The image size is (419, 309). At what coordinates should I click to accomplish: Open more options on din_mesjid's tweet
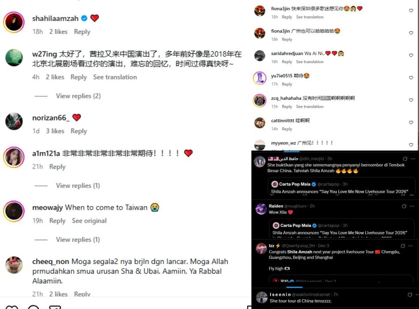[x=413, y=158]
